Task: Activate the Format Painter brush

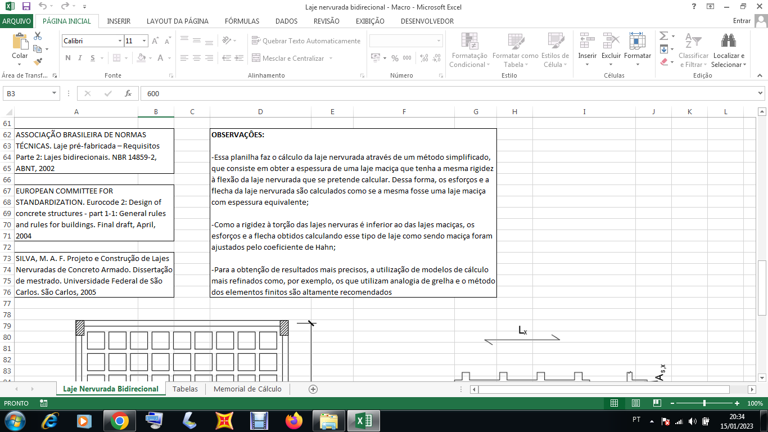Action: (38, 62)
